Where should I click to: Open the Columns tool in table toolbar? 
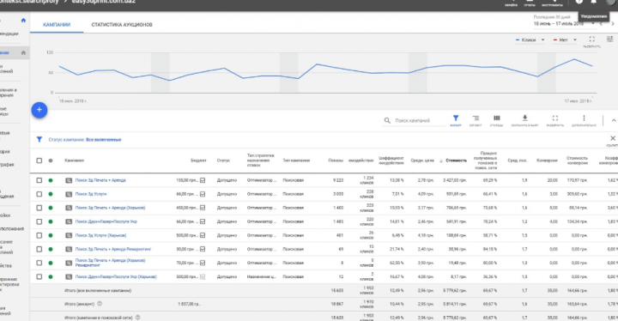tap(497, 120)
